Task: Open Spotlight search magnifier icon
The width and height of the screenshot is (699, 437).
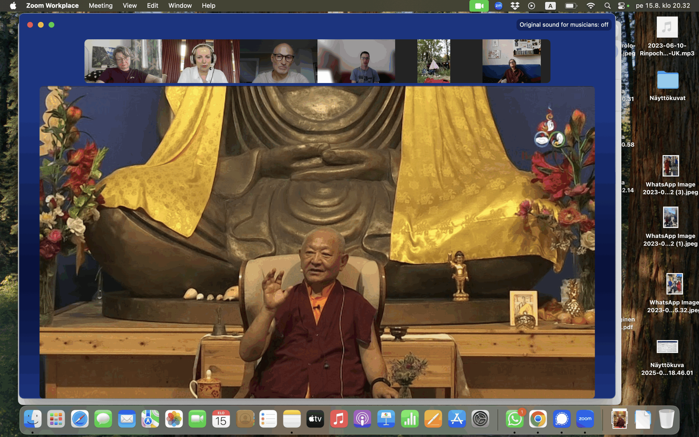Action: click(x=607, y=6)
